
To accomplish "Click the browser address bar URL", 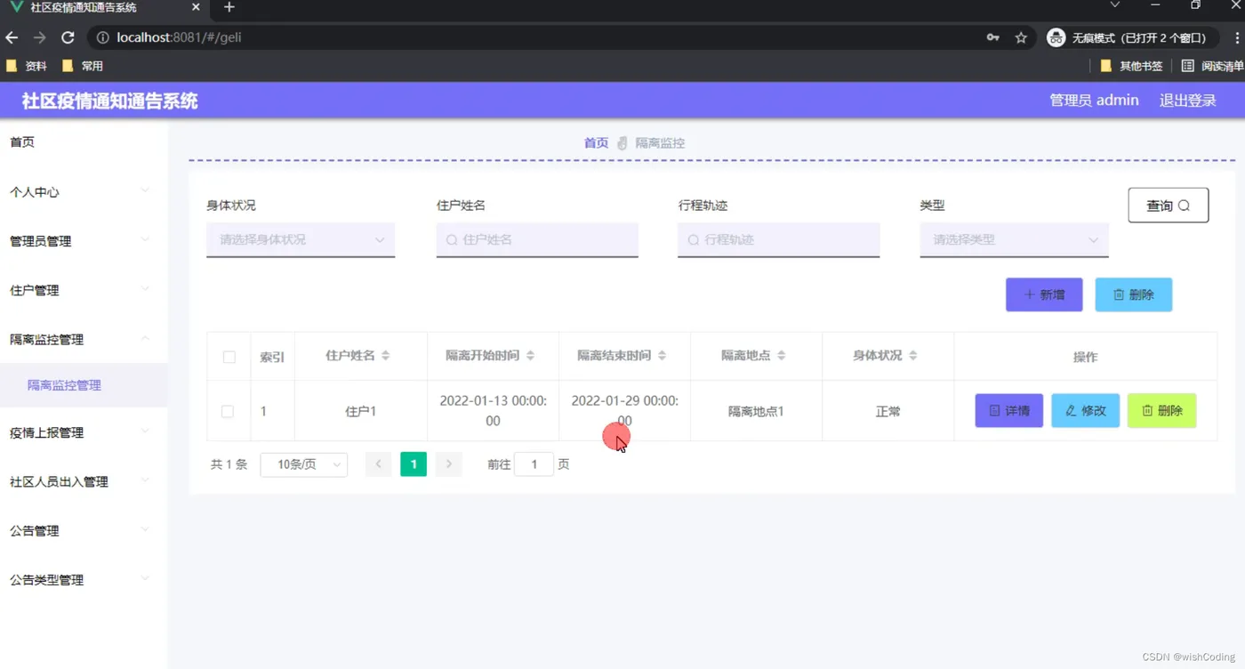I will [179, 37].
